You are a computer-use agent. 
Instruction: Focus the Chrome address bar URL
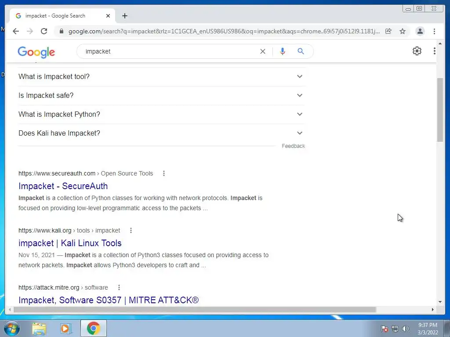point(224,31)
